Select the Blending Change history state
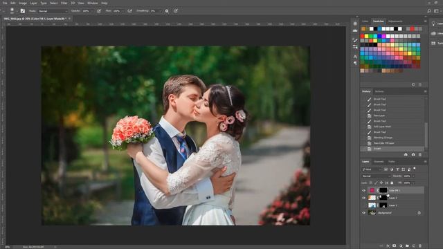 click(x=392, y=138)
